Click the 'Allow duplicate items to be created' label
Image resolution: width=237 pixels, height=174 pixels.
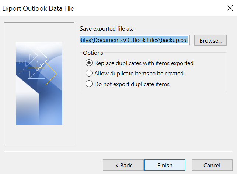139,74
